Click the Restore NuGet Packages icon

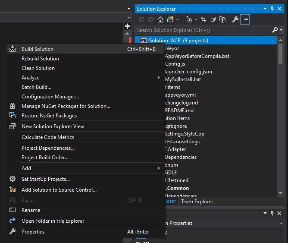point(13,115)
